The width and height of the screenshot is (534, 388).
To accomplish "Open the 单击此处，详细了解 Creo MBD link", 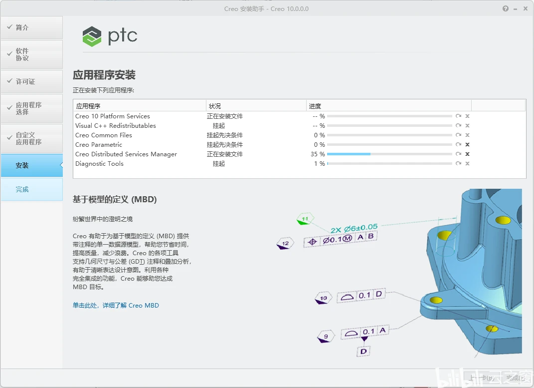I will (x=116, y=306).
